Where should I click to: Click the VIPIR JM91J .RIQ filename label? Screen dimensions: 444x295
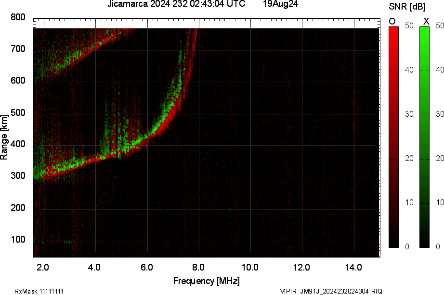click(x=331, y=291)
